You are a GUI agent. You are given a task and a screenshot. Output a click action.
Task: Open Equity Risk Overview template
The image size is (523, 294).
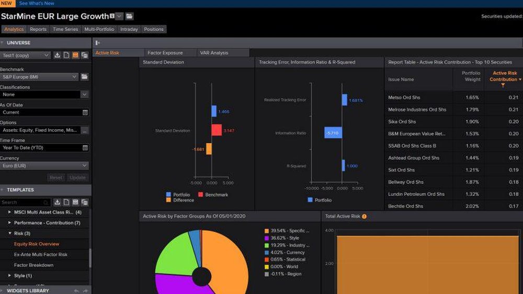click(x=37, y=244)
